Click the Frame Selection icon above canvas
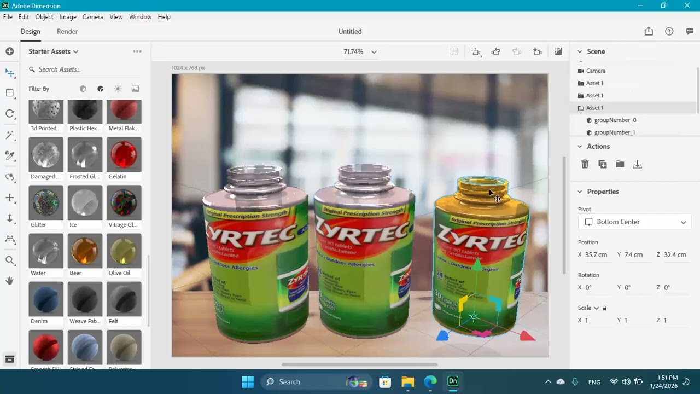The width and height of the screenshot is (700, 394). click(476, 51)
